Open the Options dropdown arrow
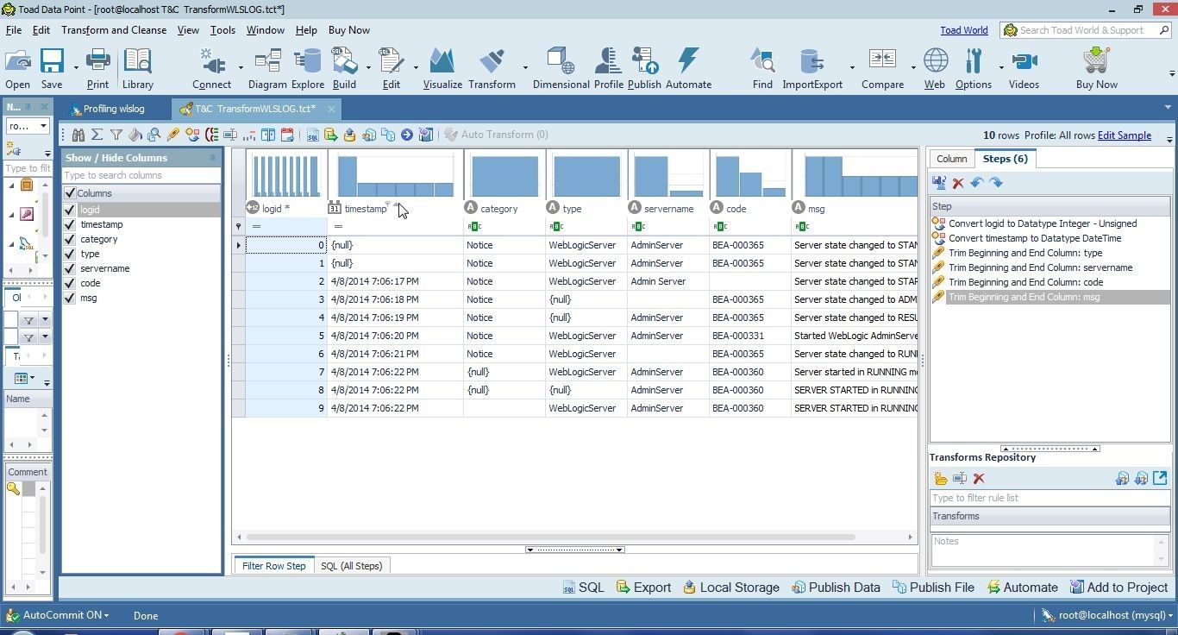Screen dimensions: 1178x635 pos(1001,67)
